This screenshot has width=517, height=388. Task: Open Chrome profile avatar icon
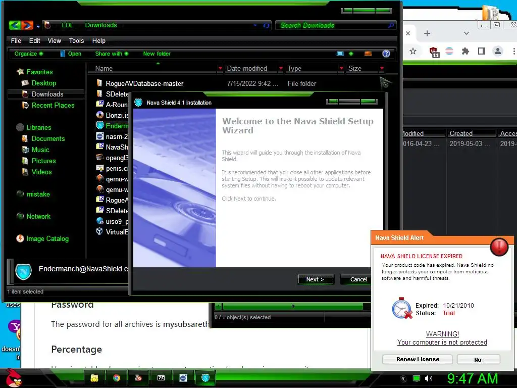coord(497,51)
